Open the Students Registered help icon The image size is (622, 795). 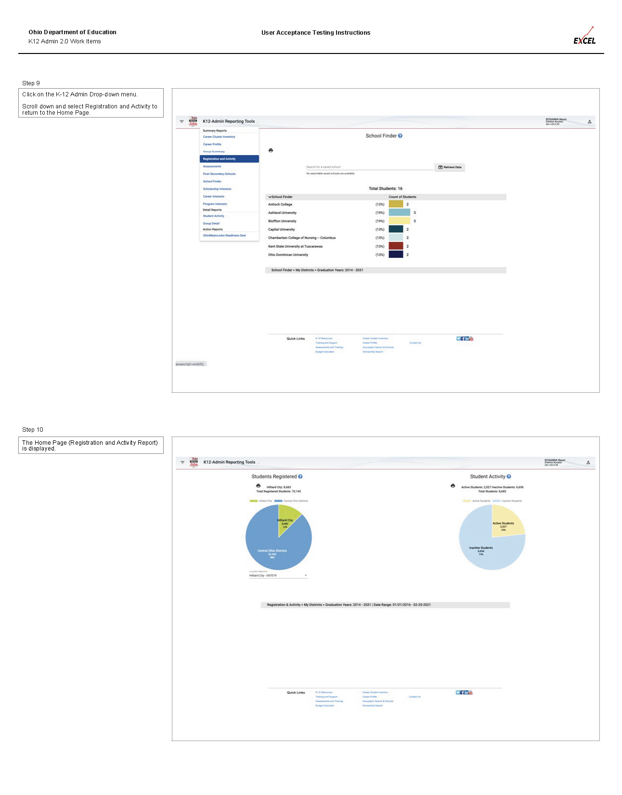click(300, 477)
